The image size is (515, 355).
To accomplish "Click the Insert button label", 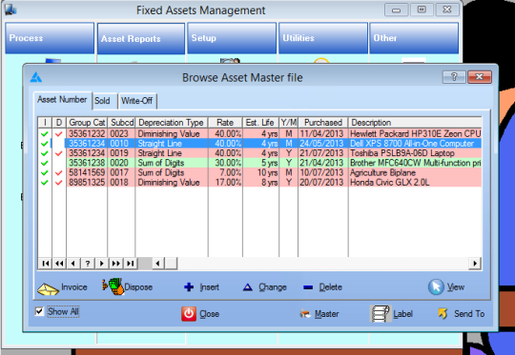I will pyautogui.click(x=209, y=287).
